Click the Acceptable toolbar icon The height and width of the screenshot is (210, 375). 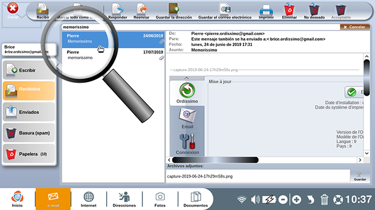pyautogui.click(x=341, y=11)
